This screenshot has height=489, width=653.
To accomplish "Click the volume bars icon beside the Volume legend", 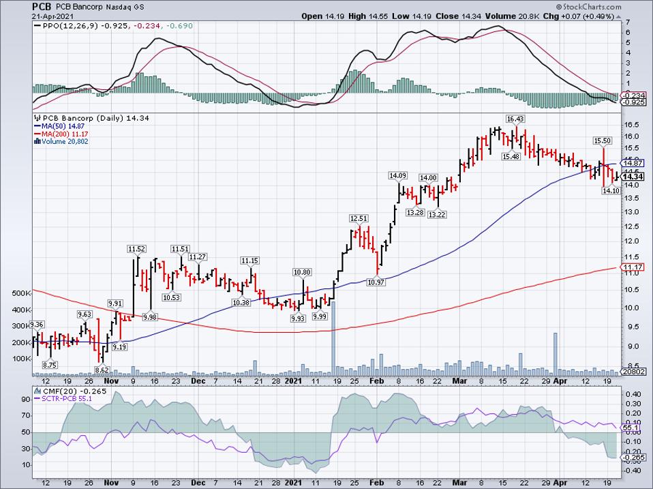I will tap(37, 141).
